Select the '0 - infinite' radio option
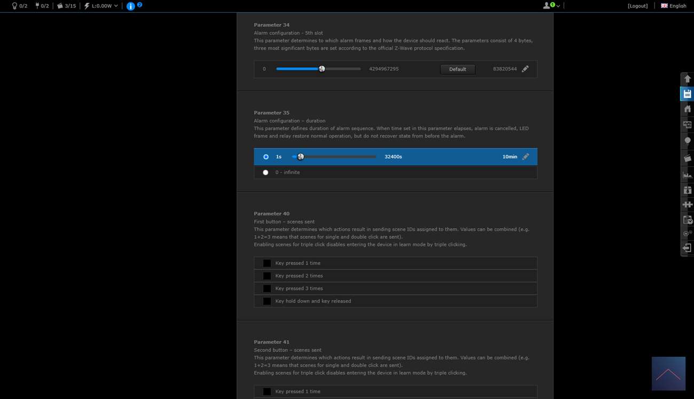This screenshot has height=399, width=694. pos(266,173)
